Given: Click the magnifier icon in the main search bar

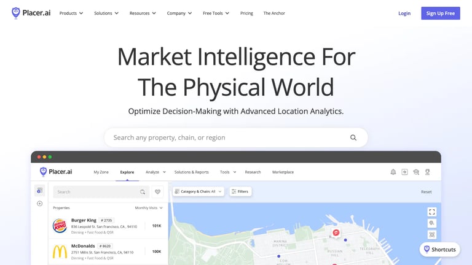Looking at the screenshot, I should click(x=353, y=137).
